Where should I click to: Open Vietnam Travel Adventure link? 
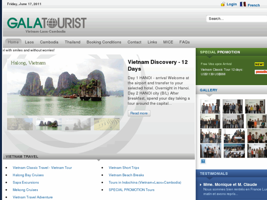tap(33, 197)
